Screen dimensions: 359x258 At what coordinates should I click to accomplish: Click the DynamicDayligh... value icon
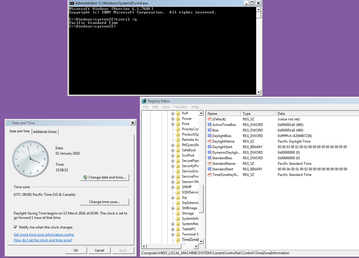tap(209, 152)
